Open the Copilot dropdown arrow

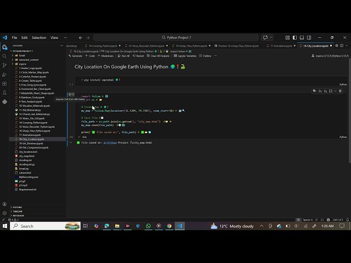[x=271, y=38]
